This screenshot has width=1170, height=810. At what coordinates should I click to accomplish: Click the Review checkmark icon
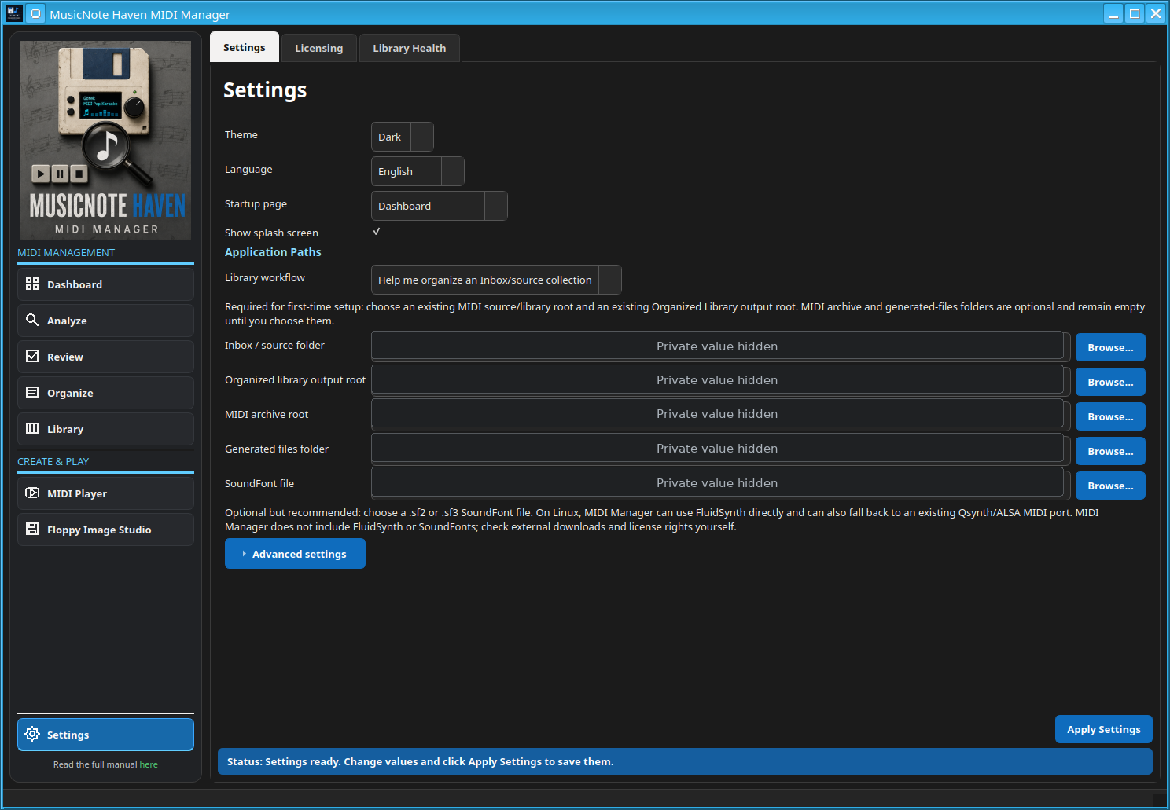(32, 356)
